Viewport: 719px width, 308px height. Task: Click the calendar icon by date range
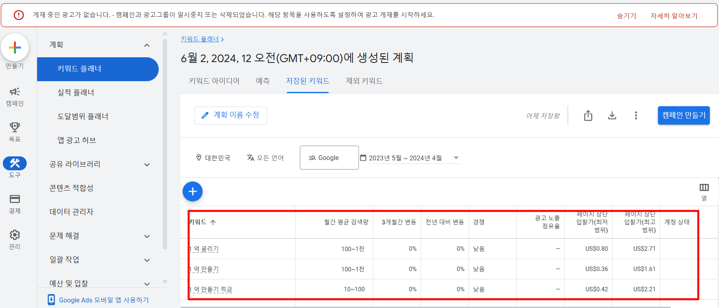(363, 158)
